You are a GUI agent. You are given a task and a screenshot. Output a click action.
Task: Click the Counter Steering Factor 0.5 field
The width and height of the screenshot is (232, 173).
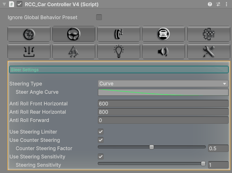[218, 148]
